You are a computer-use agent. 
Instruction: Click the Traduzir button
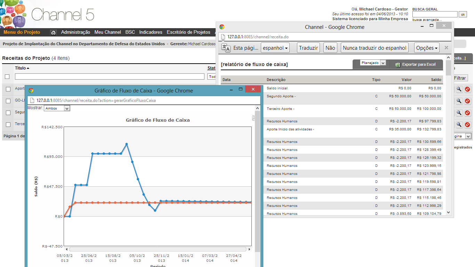308,48
